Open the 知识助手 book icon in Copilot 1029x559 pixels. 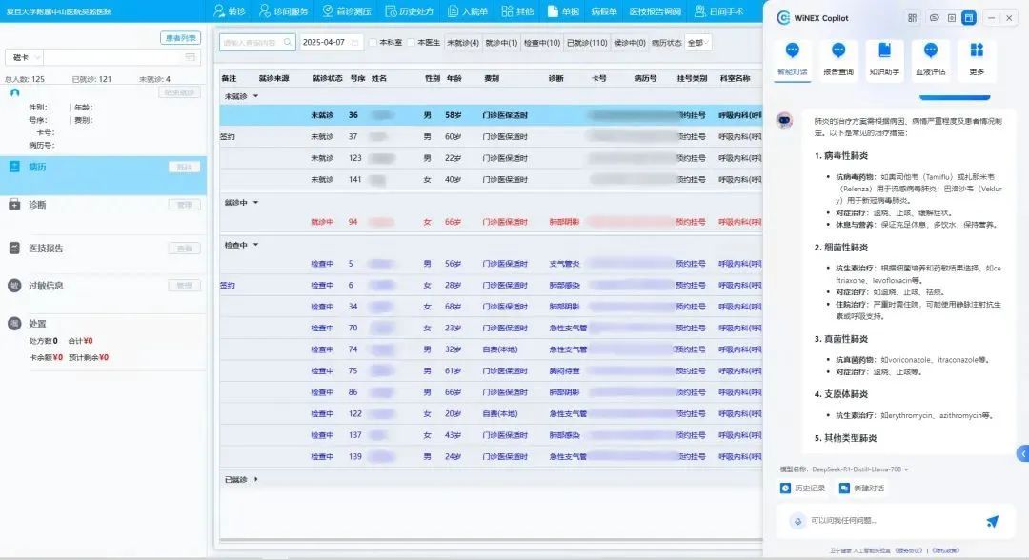884,51
